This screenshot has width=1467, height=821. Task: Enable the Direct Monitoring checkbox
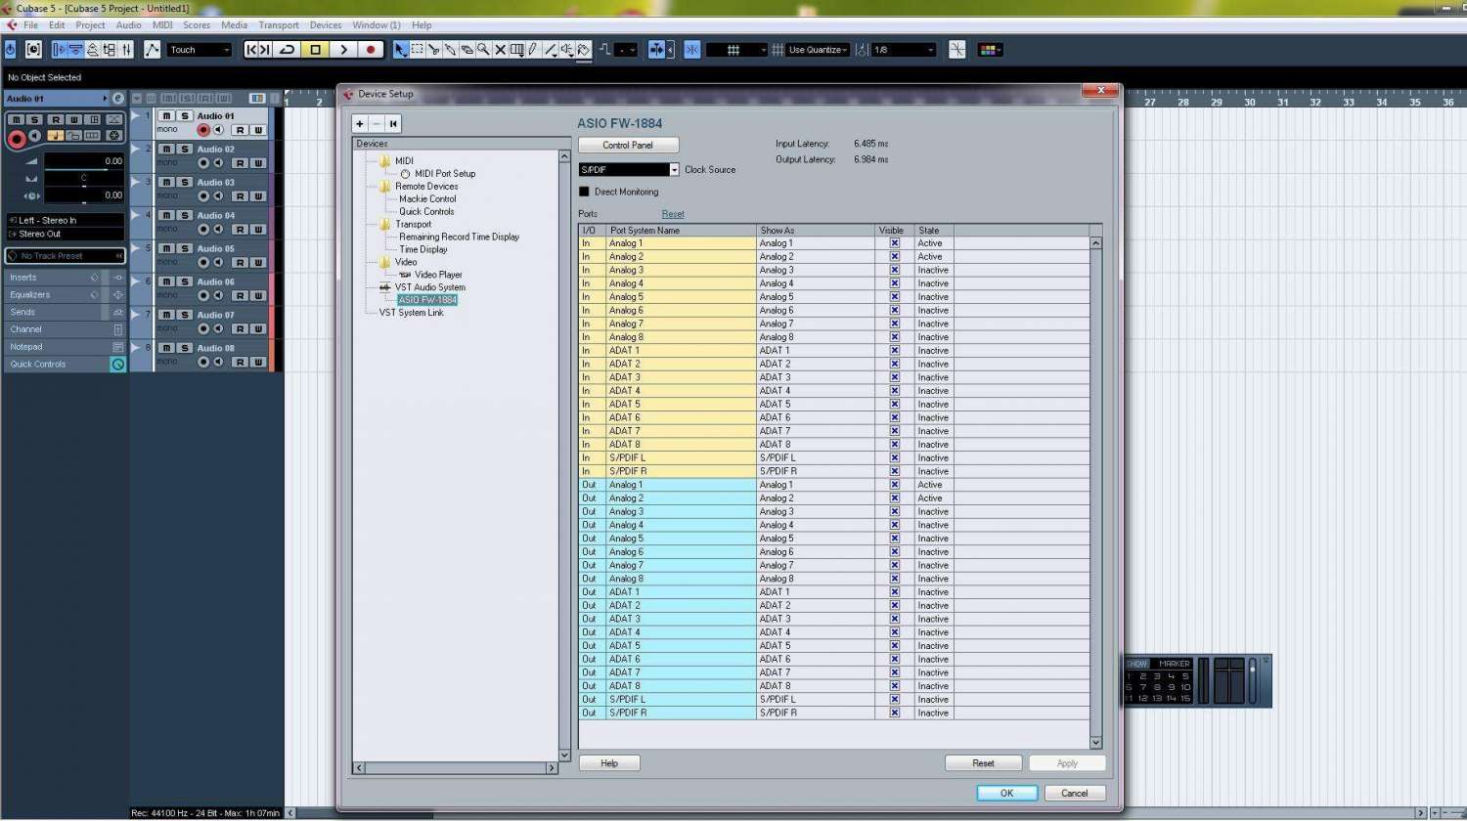585,193
